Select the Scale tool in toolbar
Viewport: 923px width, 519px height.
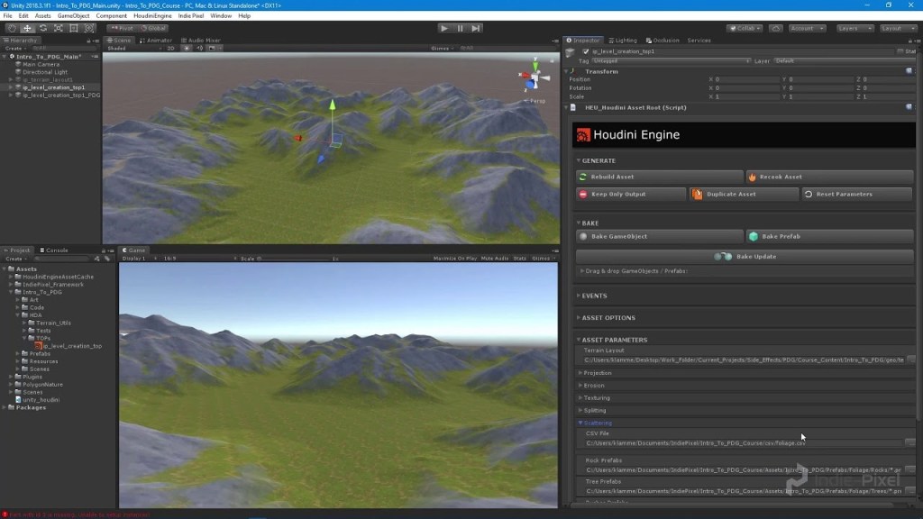pos(59,28)
